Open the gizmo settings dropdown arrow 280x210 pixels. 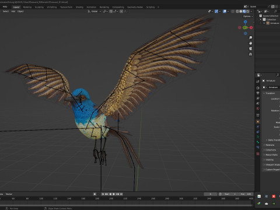pyautogui.click(x=220, y=12)
